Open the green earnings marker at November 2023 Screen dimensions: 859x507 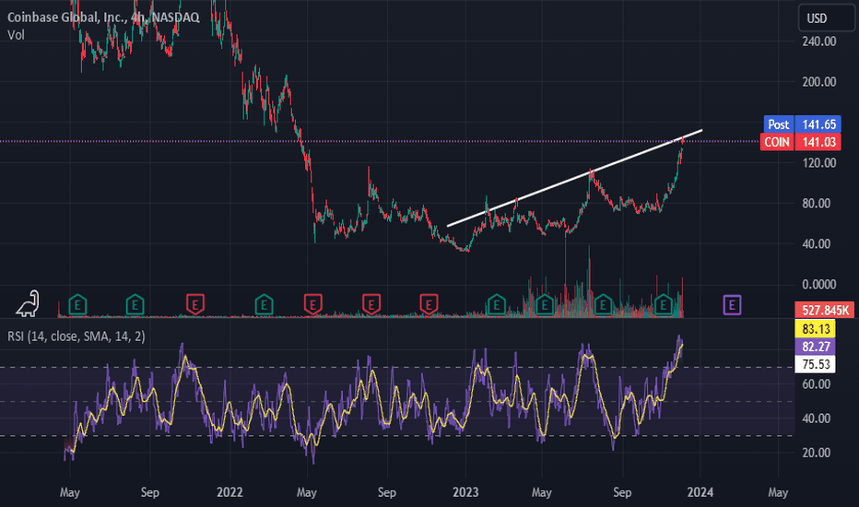[664, 304]
